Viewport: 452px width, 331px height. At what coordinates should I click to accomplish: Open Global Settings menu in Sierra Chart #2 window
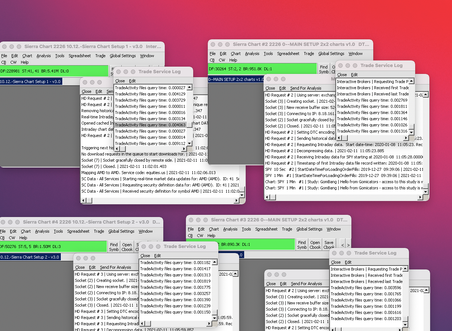point(331,54)
